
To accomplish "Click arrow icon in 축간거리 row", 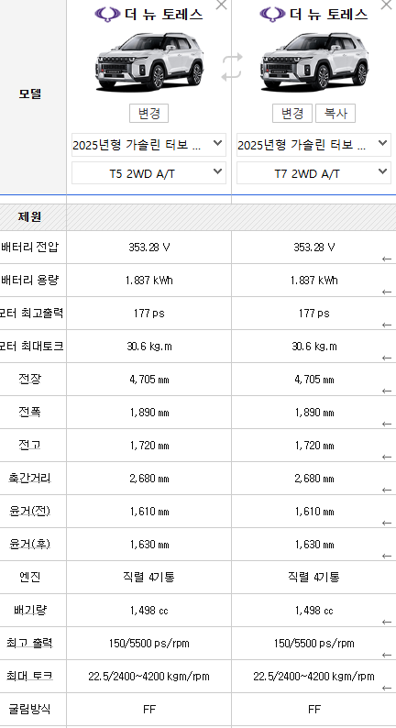I will pos(387,490).
